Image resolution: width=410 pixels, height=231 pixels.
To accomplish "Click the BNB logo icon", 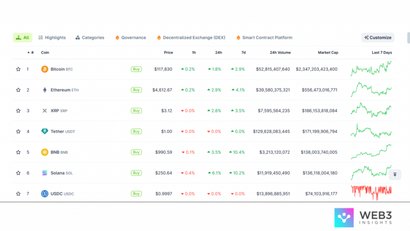I will (45, 152).
